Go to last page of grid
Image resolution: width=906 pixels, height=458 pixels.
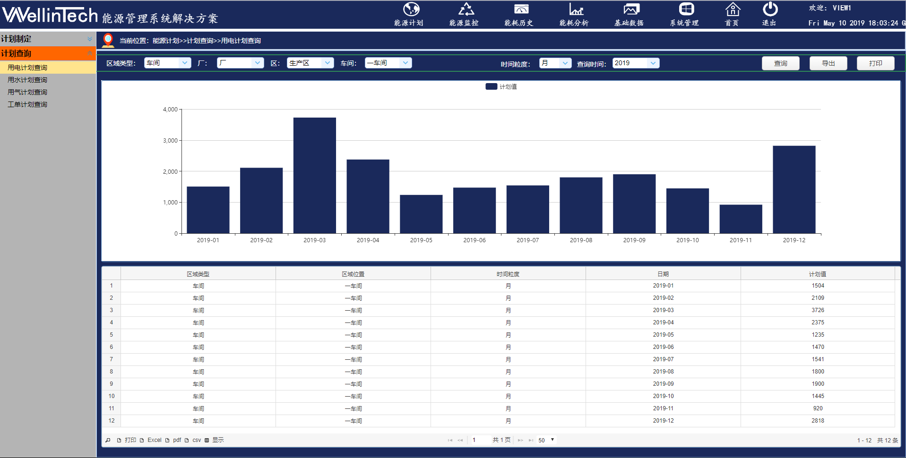tap(531, 440)
